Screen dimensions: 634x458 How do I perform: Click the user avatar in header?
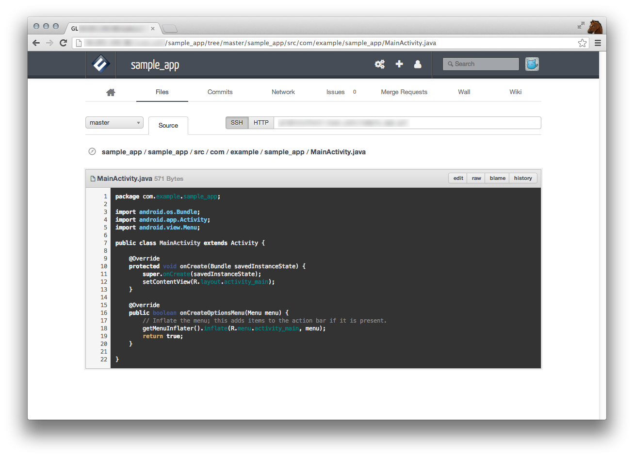coord(532,64)
